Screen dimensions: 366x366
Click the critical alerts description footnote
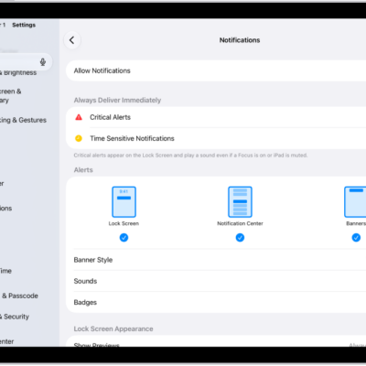[x=190, y=156]
